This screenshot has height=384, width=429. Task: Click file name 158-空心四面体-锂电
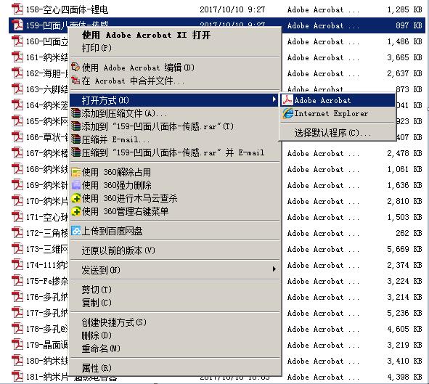(x=68, y=9)
